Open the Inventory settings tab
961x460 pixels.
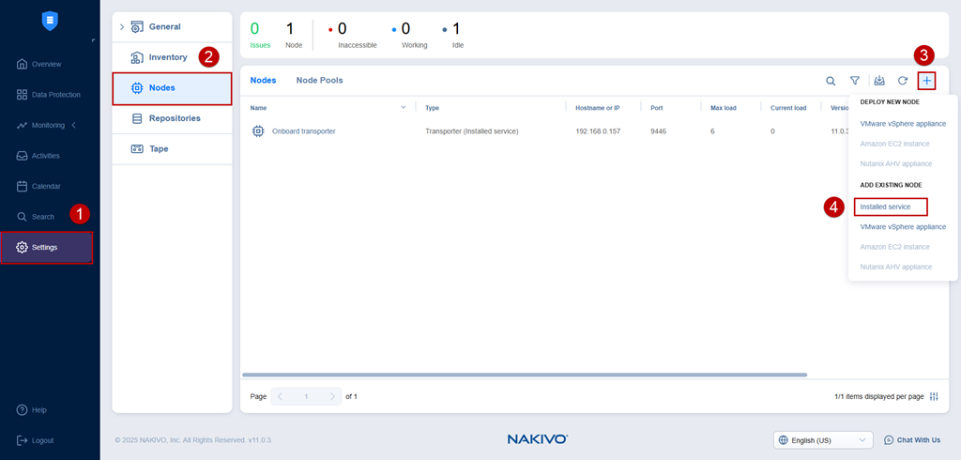[173, 57]
